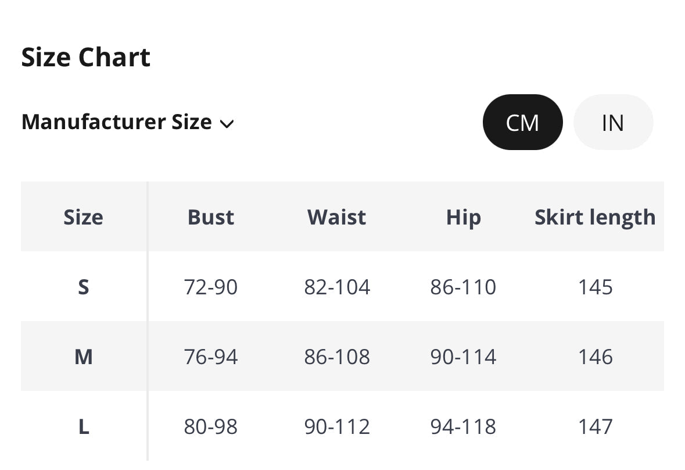Click hip value 90-114

tap(463, 357)
